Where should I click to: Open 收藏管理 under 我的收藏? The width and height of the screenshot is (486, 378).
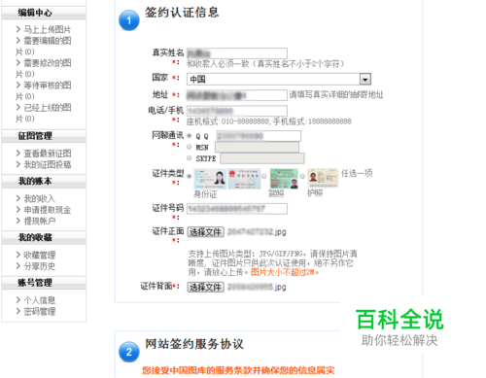[x=40, y=255]
